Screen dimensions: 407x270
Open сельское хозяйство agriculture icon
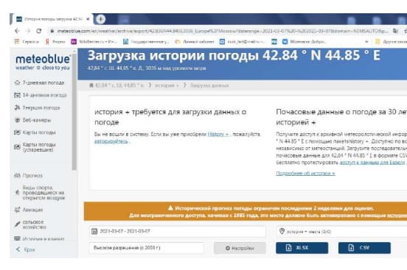[17, 224]
